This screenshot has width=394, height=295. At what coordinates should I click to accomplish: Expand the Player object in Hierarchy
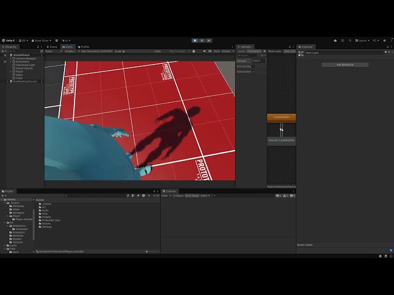coord(10,71)
